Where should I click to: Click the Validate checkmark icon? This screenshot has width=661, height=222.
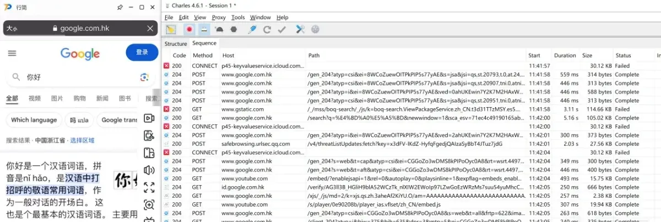[x=281, y=29]
